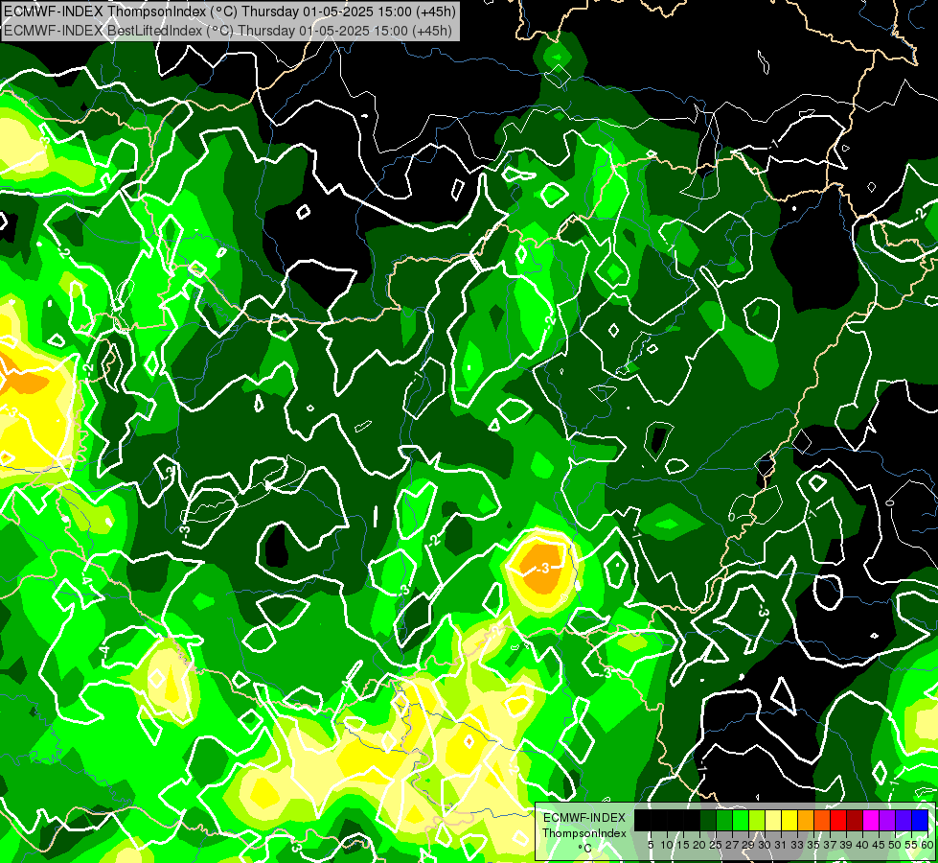Click legend scale value 25

coord(716,845)
